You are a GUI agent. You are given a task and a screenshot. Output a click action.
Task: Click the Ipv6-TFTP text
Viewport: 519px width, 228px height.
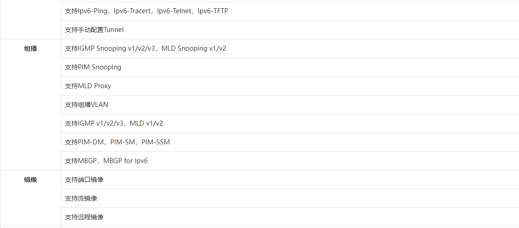pos(213,11)
